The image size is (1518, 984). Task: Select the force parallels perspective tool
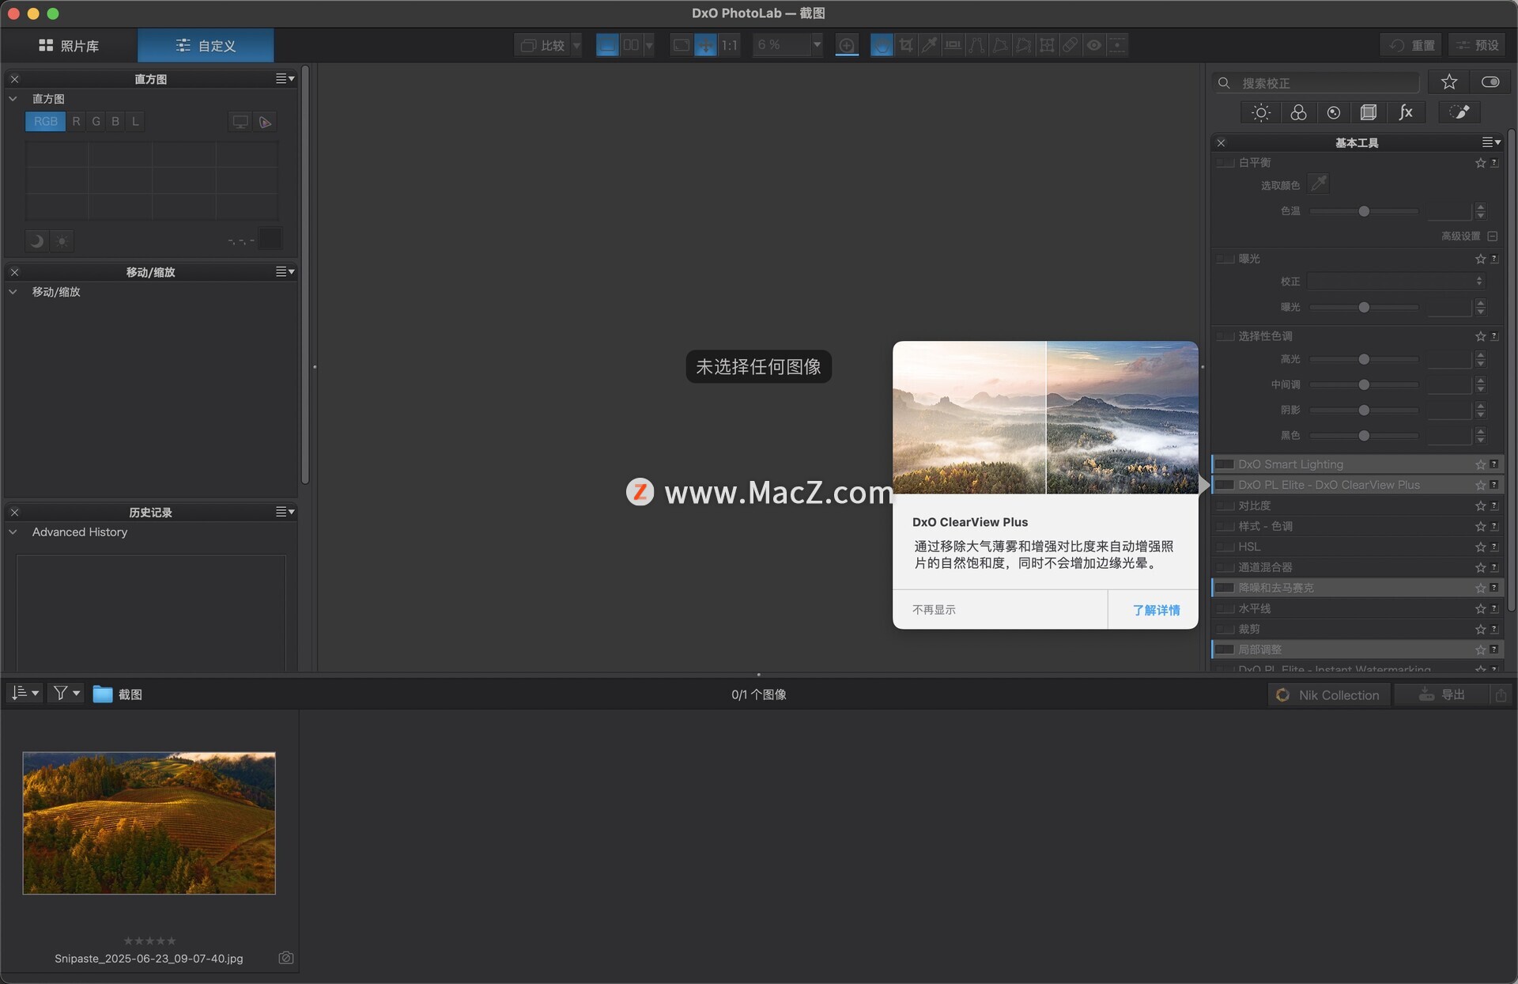(976, 45)
